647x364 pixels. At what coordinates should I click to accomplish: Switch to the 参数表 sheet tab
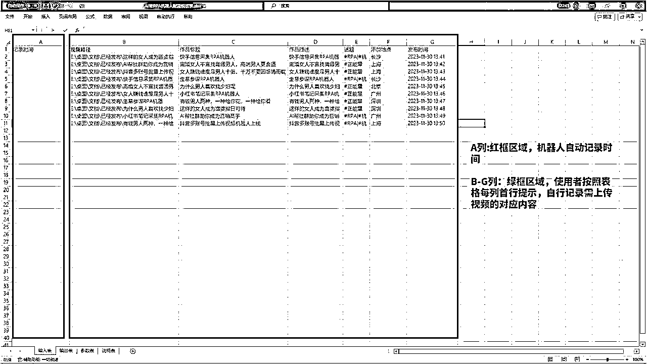pos(87,350)
